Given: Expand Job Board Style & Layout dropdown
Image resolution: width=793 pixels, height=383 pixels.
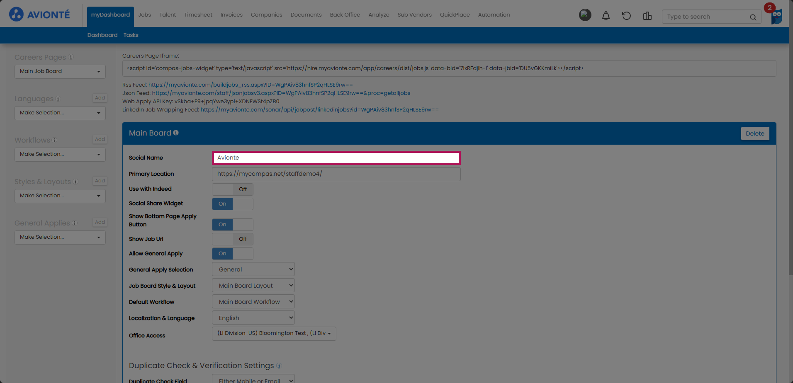Looking at the screenshot, I should [x=253, y=286].
